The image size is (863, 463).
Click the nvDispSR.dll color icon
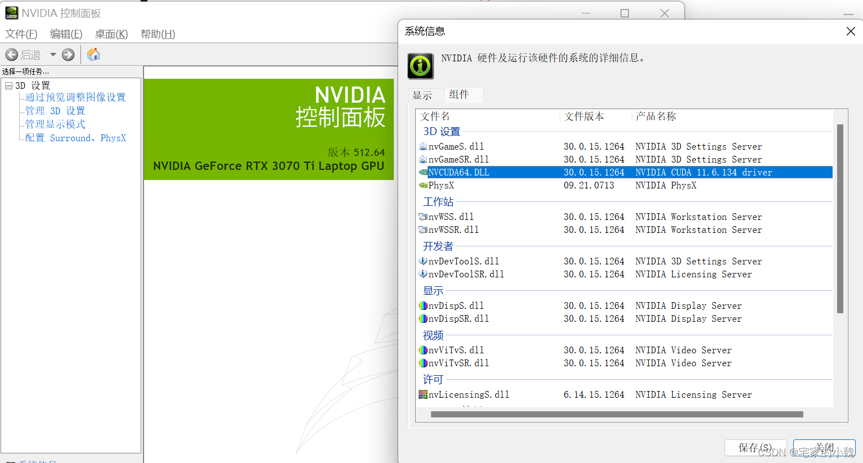(423, 318)
